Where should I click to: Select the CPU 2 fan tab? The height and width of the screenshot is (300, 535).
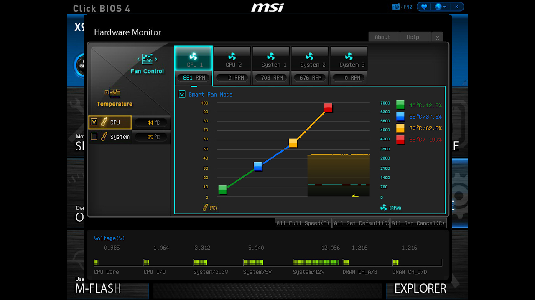click(x=232, y=58)
